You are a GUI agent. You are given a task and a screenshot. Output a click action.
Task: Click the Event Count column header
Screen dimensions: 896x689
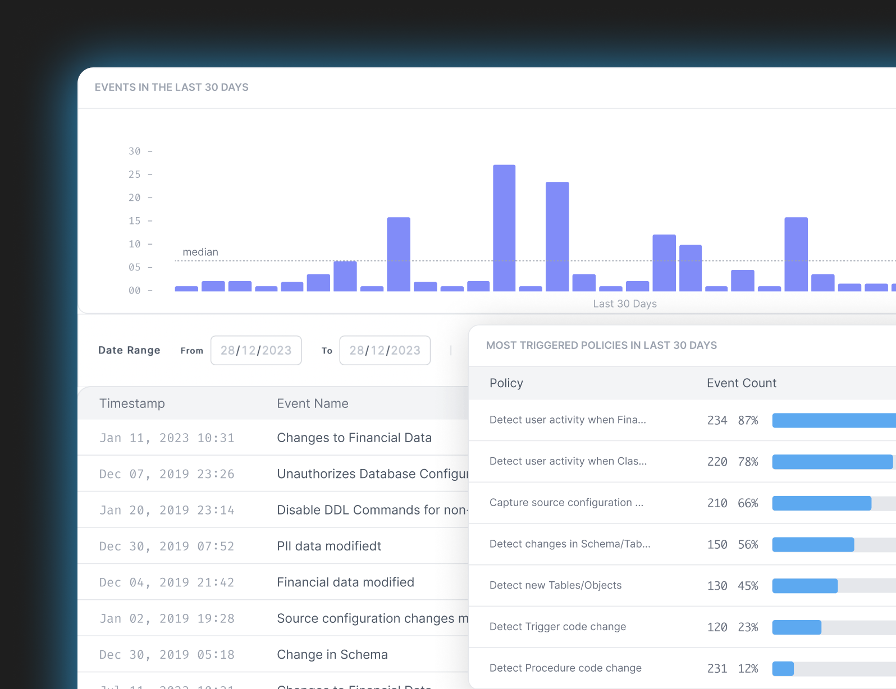pos(741,383)
